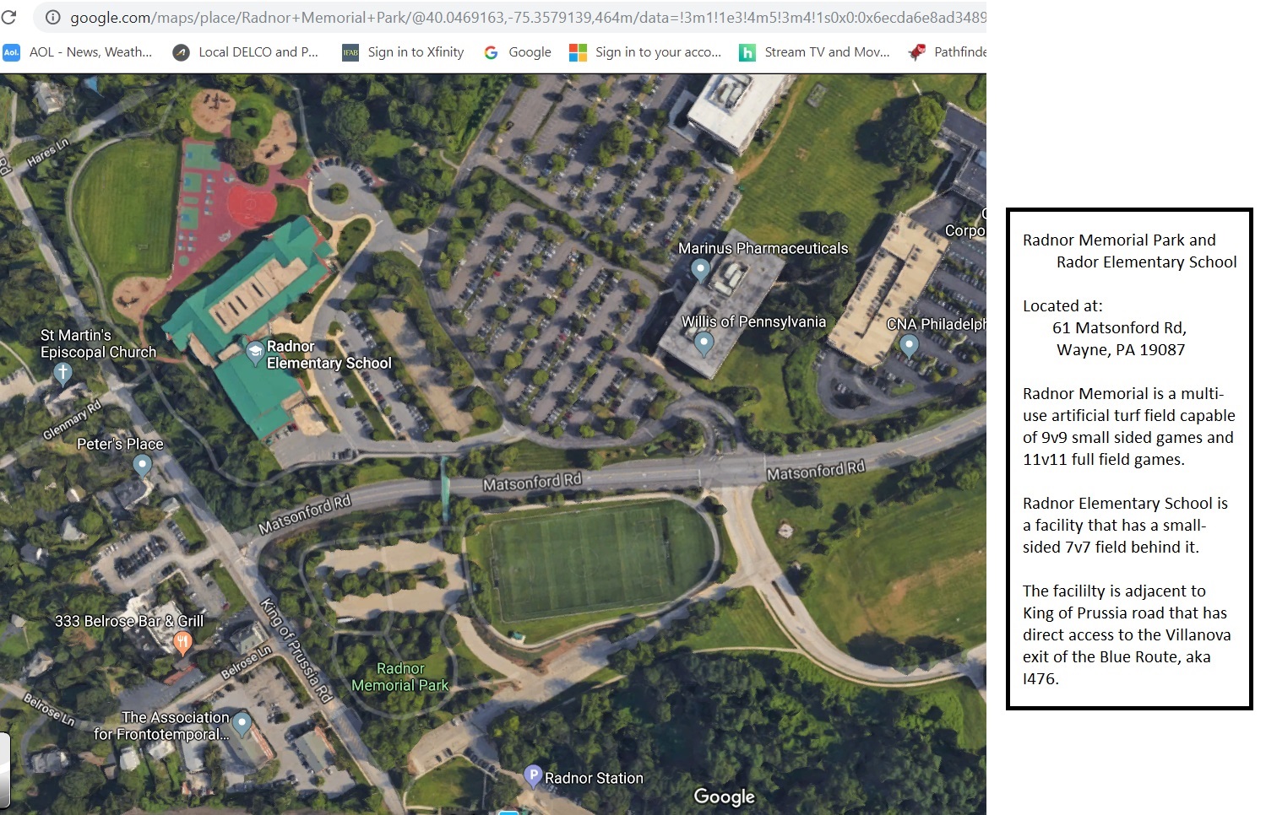The height and width of the screenshot is (815, 1266).
Task: Click the browser reload icon
Action: click(x=8, y=17)
